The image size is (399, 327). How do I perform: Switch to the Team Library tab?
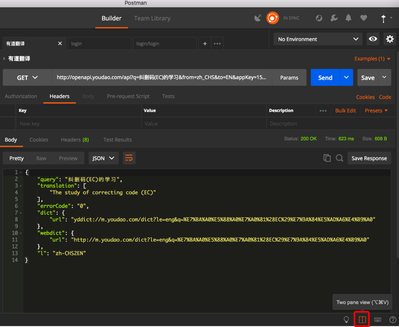point(152,18)
